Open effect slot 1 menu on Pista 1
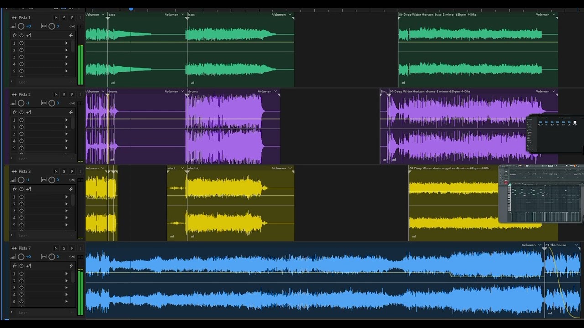The width and height of the screenshot is (584, 328). (x=67, y=43)
